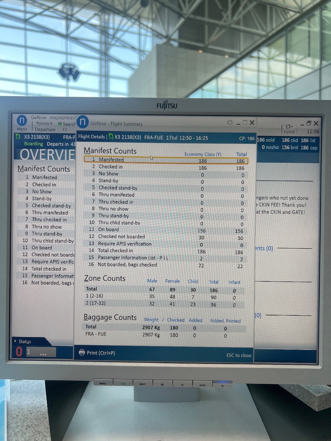Viewport: 331px width, 441px height.
Task: Select the On board row in the dialog
Action: (x=166, y=230)
